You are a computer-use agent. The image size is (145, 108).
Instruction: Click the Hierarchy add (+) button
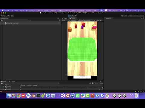click(1, 20)
